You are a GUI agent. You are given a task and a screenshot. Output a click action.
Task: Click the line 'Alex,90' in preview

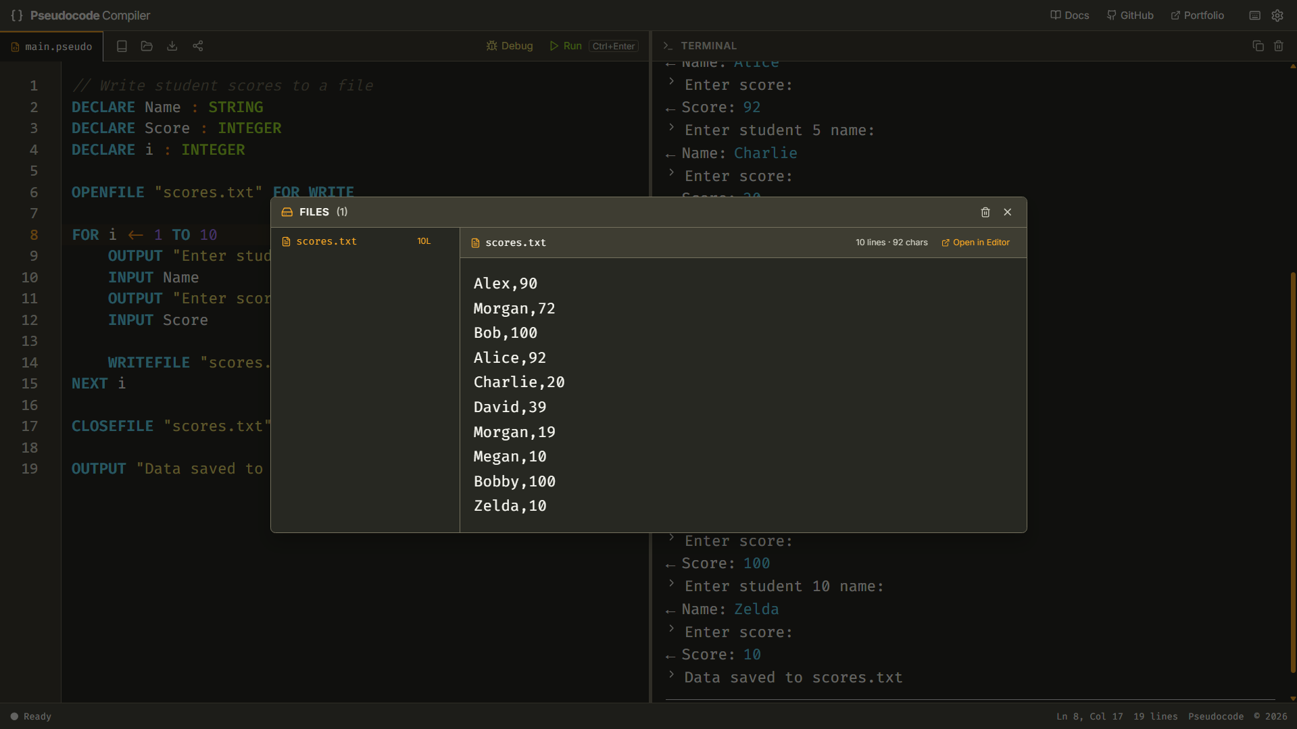click(x=506, y=284)
